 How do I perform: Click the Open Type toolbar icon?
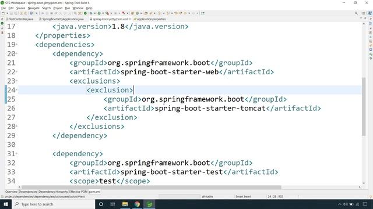tap(146, 13)
